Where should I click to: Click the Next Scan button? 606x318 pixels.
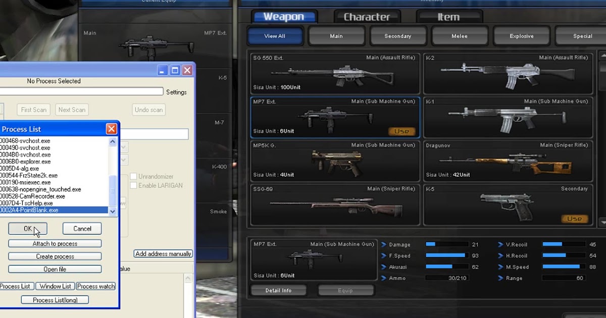[72, 110]
